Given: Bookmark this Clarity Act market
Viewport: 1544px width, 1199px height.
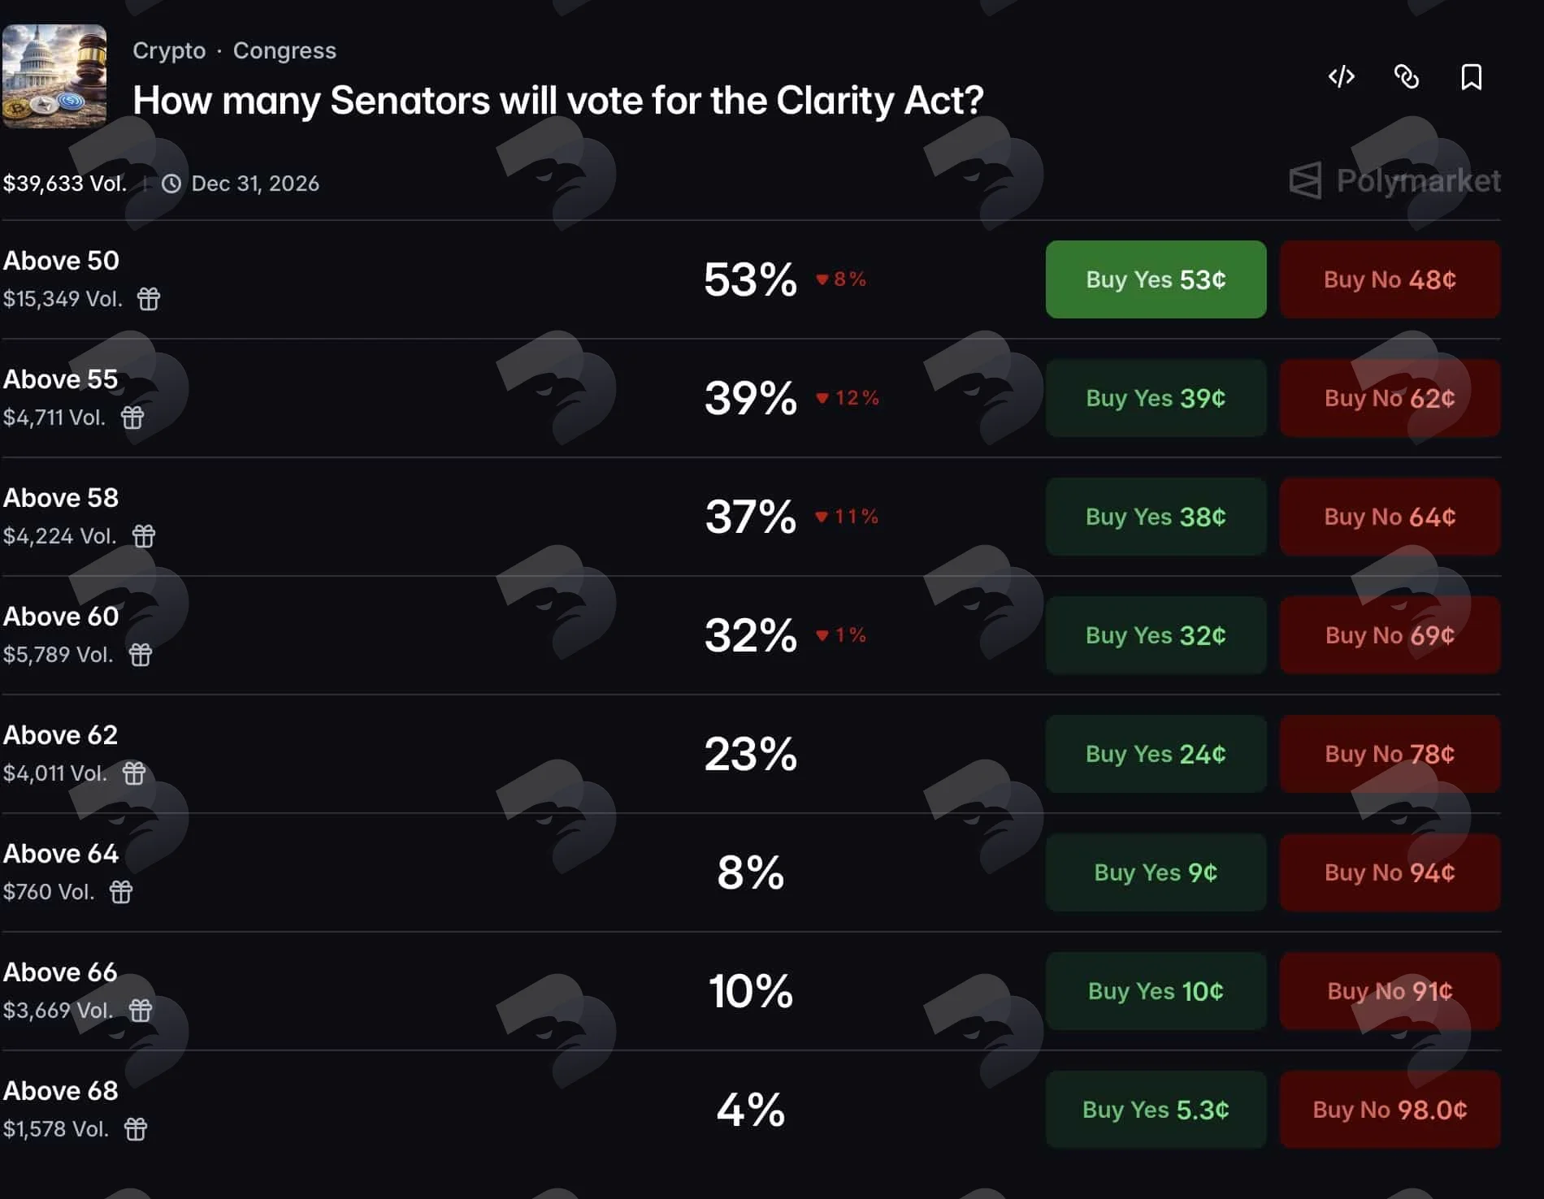Looking at the screenshot, I should [x=1472, y=77].
